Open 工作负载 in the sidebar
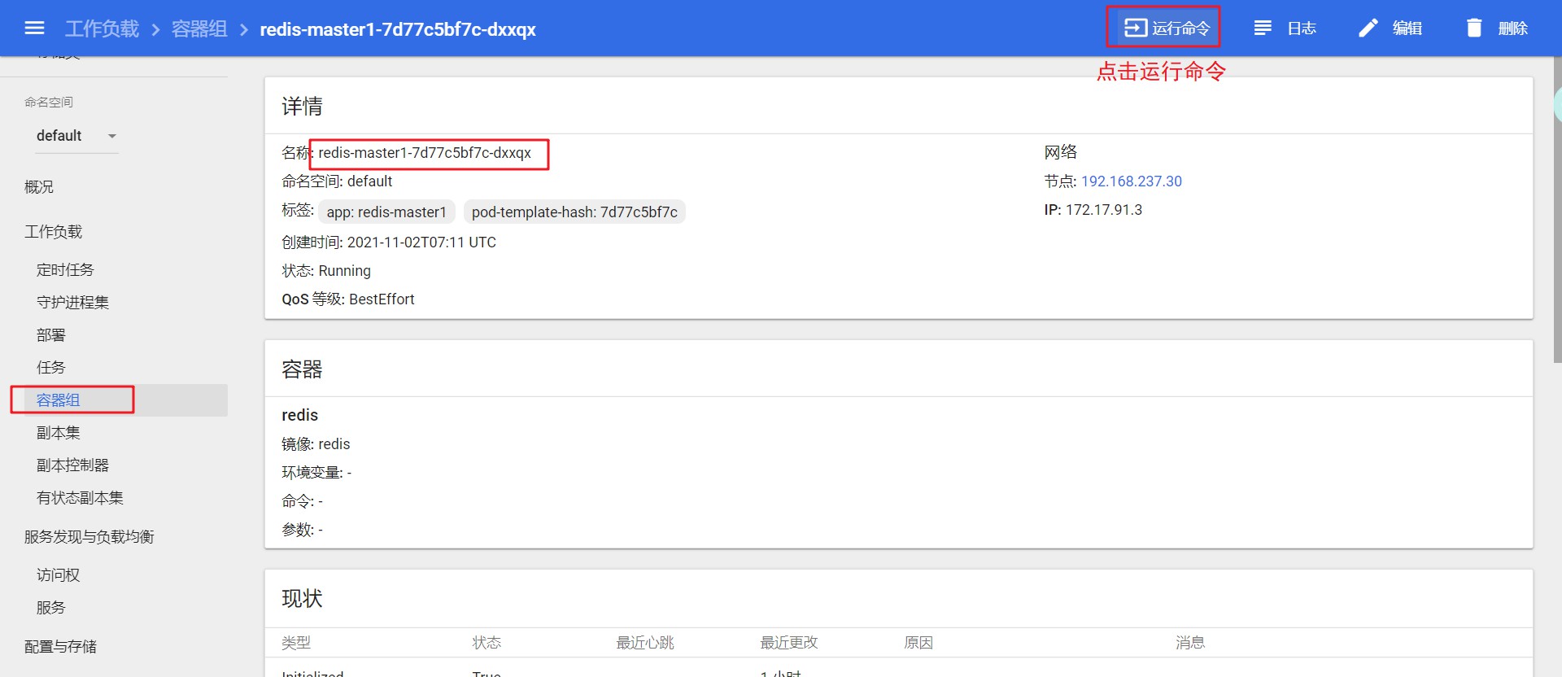The image size is (1562, 677). pos(53,232)
